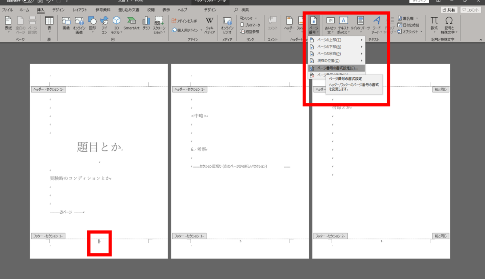The image size is (485, 279).
Task: Insert a 3Dモデル 3D model
Action: pyautogui.click(x=116, y=25)
